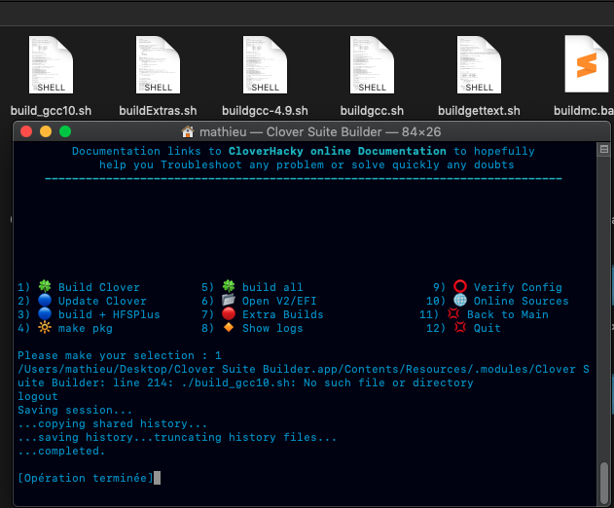This screenshot has height=508, width=614.
Task: Click the 'Quit' menu text
Action: [488, 328]
